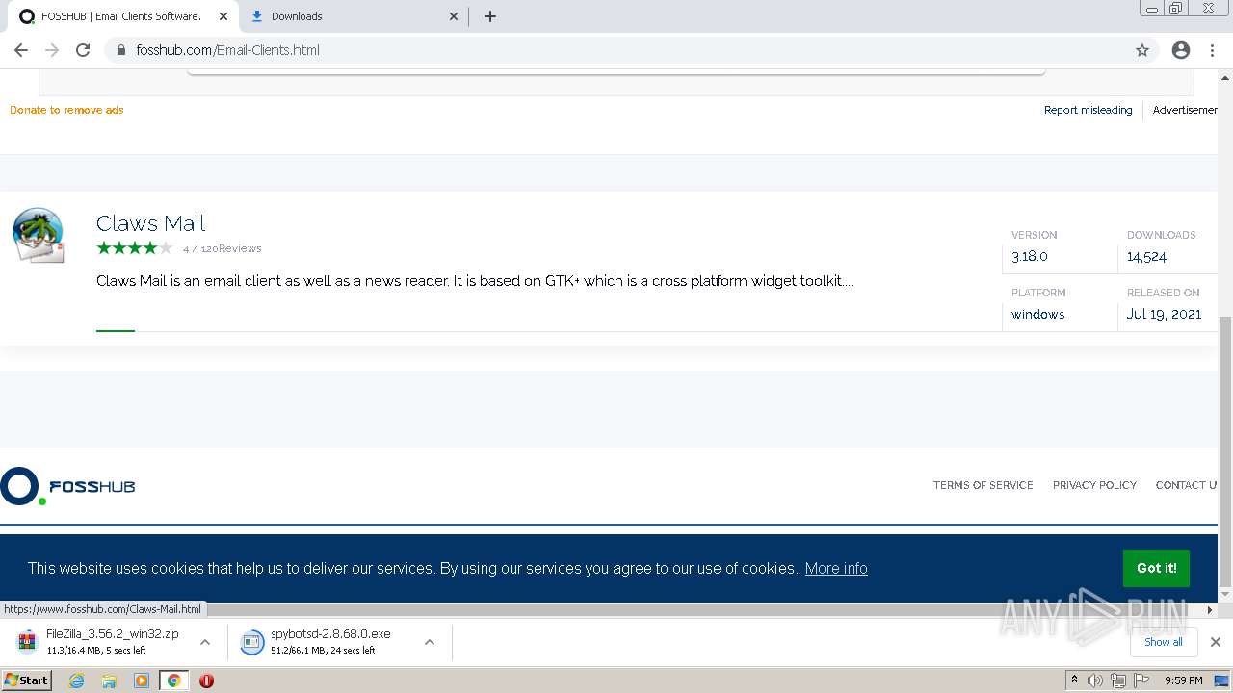Close the FOSSHUB Email Clients tab
Screen dimensions: 1233x693
tap(223, 16)
